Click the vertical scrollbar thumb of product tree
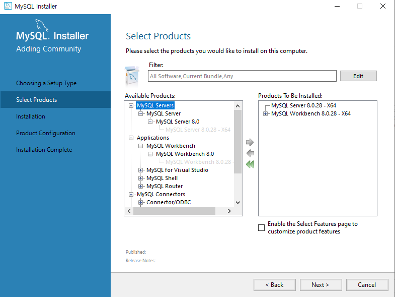 pyautogui.click(x=238, y=142)
